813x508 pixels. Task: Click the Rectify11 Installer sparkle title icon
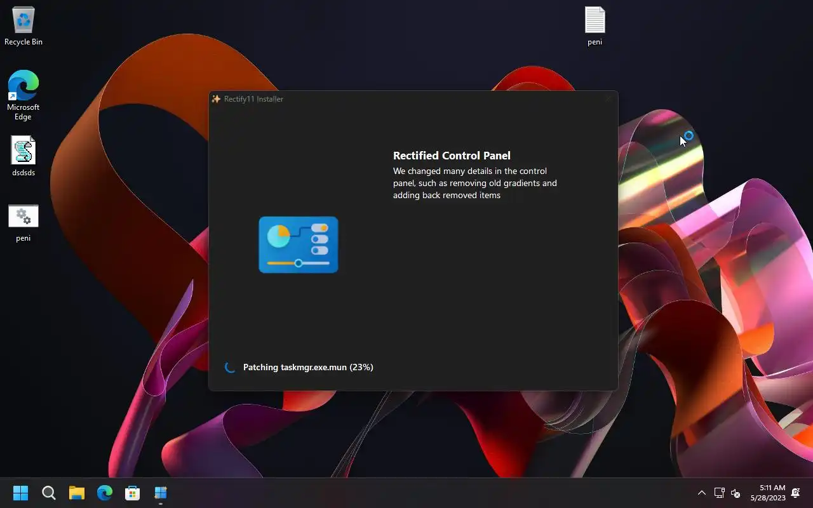(216, 99)
